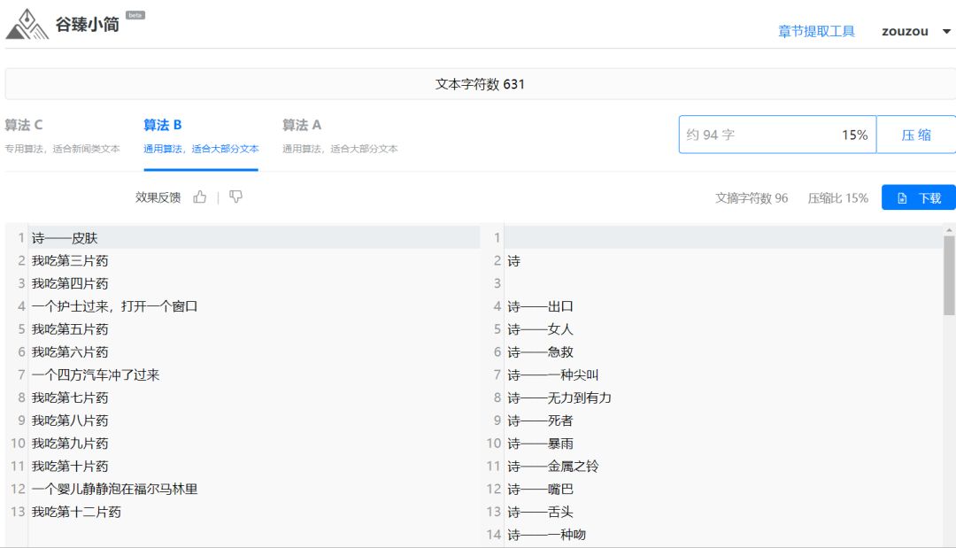The width and height of the screenshot is (956, 548).
Task: Click line number 1 in the source text panel
Action: click(x=19, y=237)
